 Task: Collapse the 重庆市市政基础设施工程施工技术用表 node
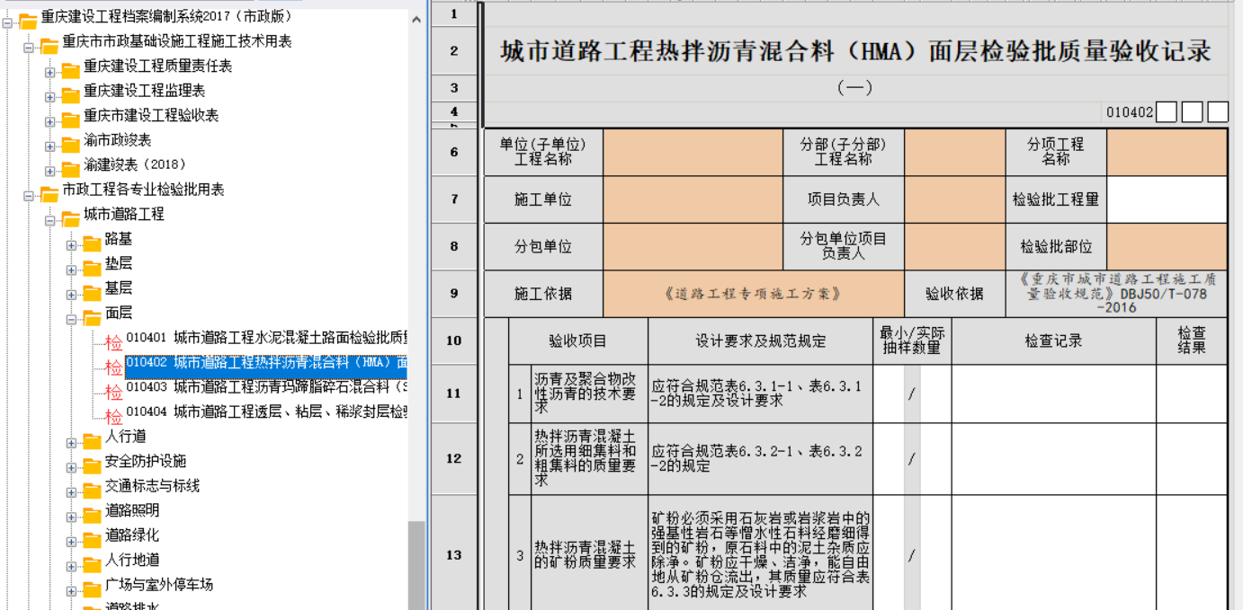(29, 47)
